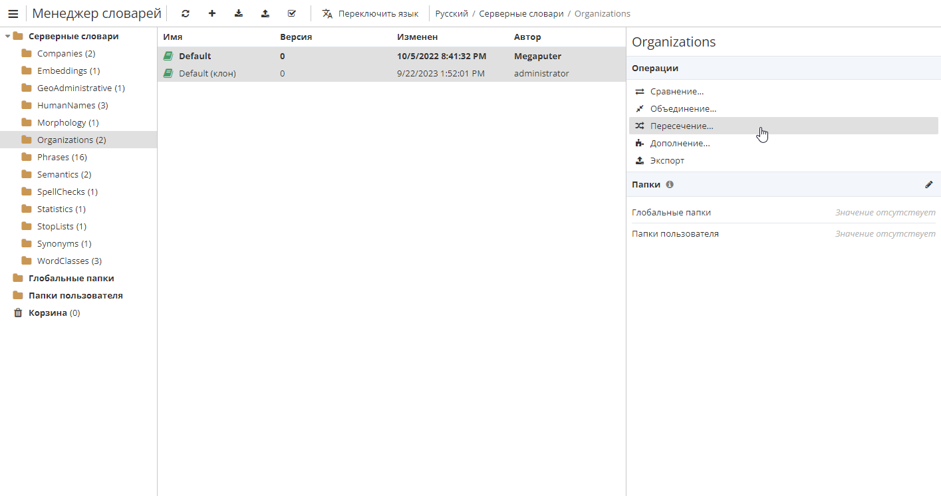
Task: Go to Русский breadcrumb
Action: 452,13
